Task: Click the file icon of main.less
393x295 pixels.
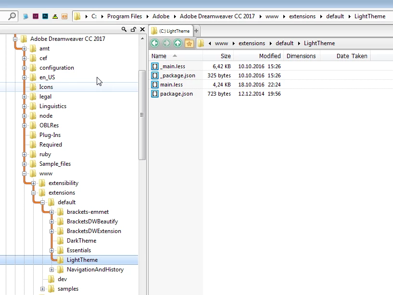Action: [x=155, y=85]
